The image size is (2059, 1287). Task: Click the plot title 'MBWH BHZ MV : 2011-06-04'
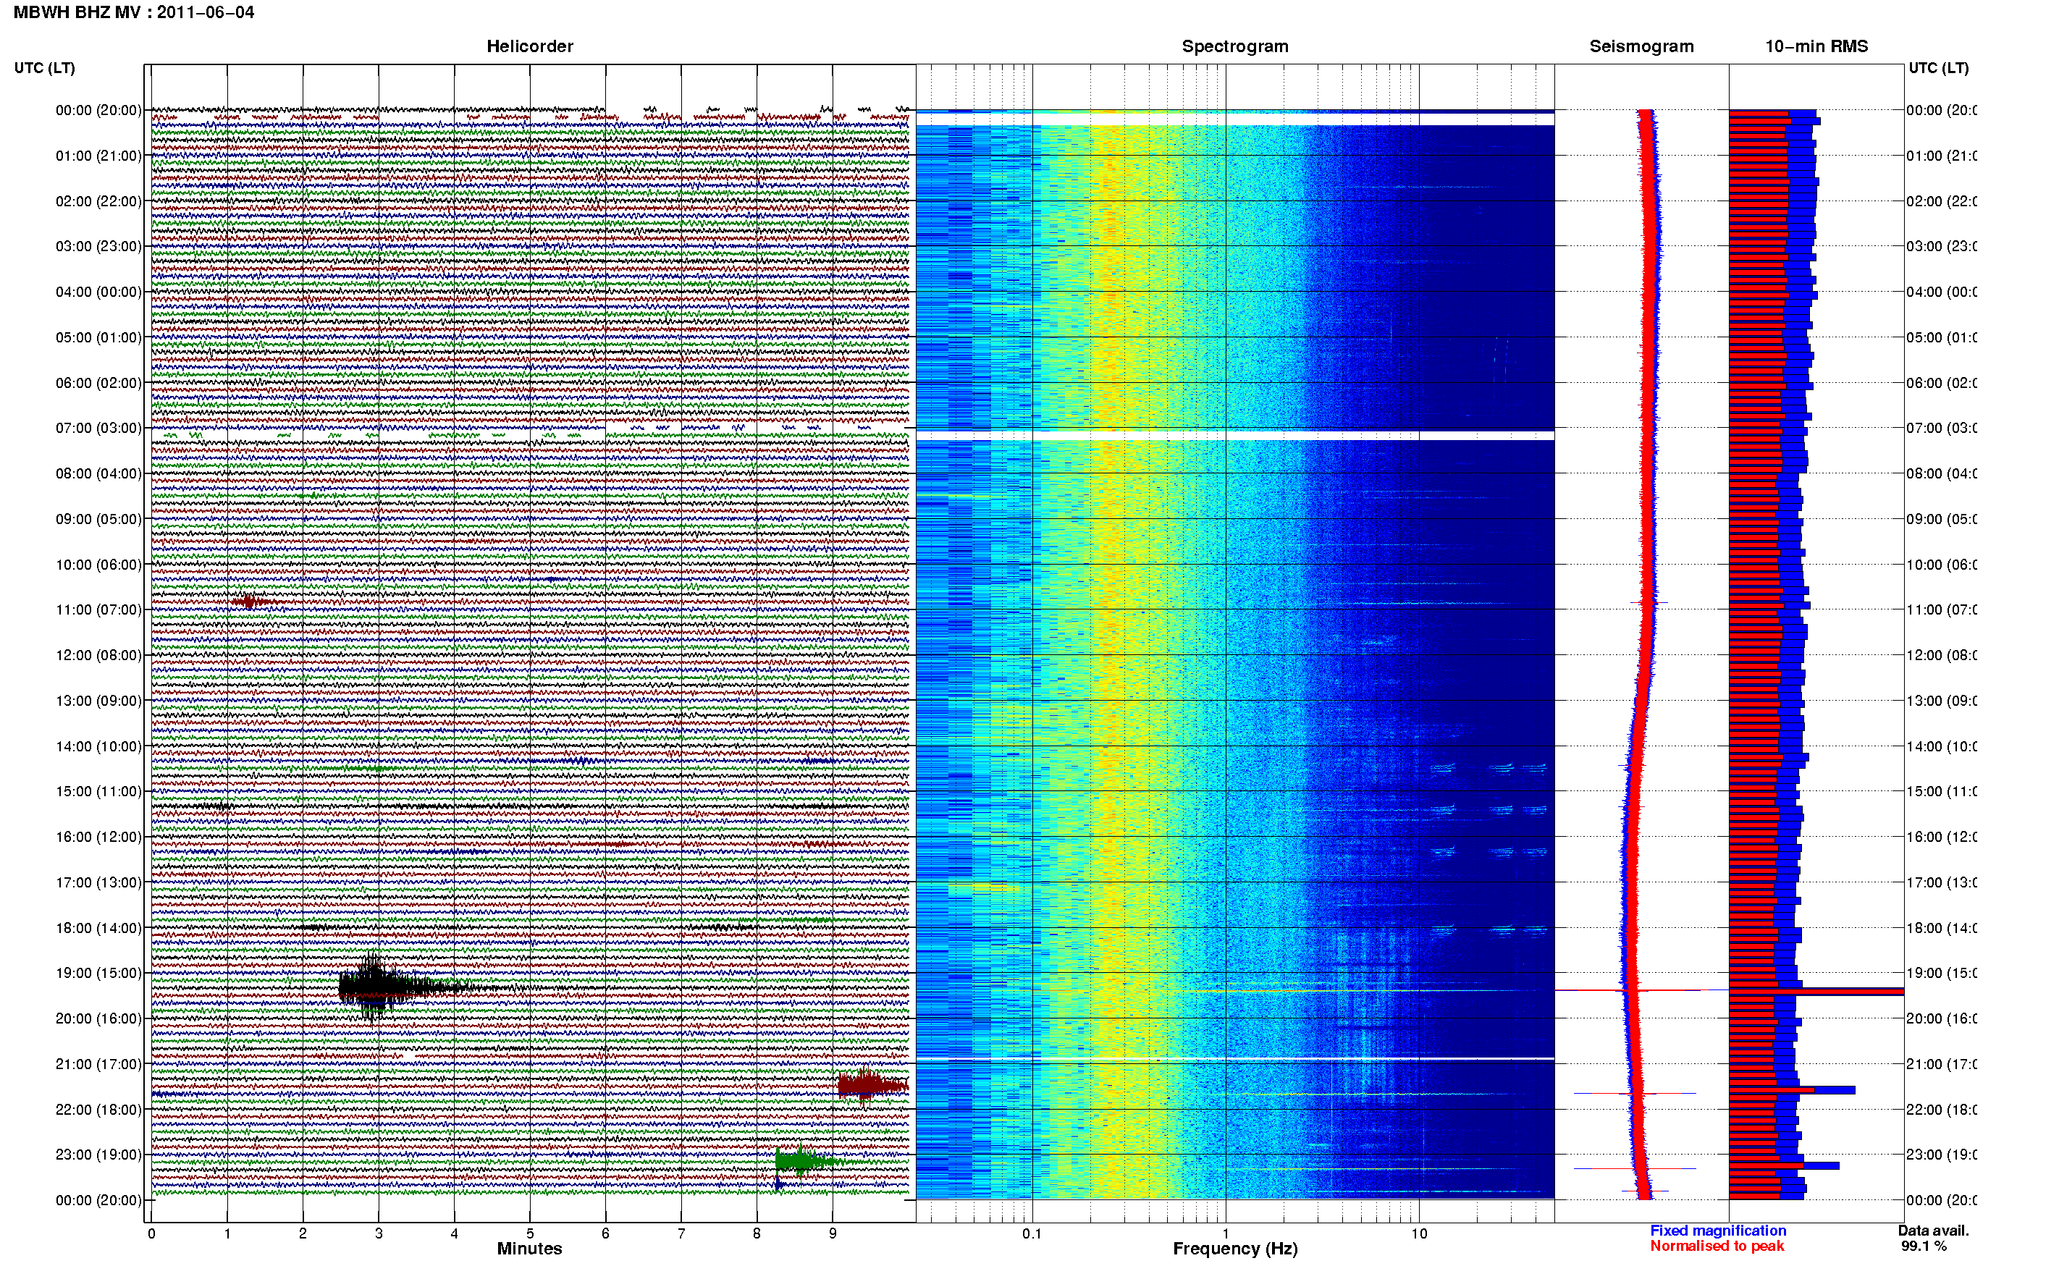click(134, 13)
